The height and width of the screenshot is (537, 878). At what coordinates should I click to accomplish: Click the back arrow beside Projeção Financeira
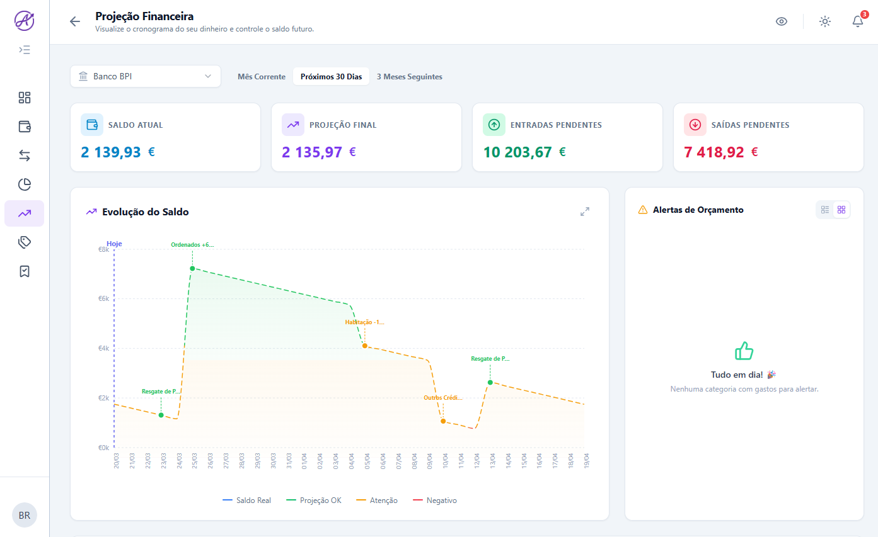tap(75, 21)
